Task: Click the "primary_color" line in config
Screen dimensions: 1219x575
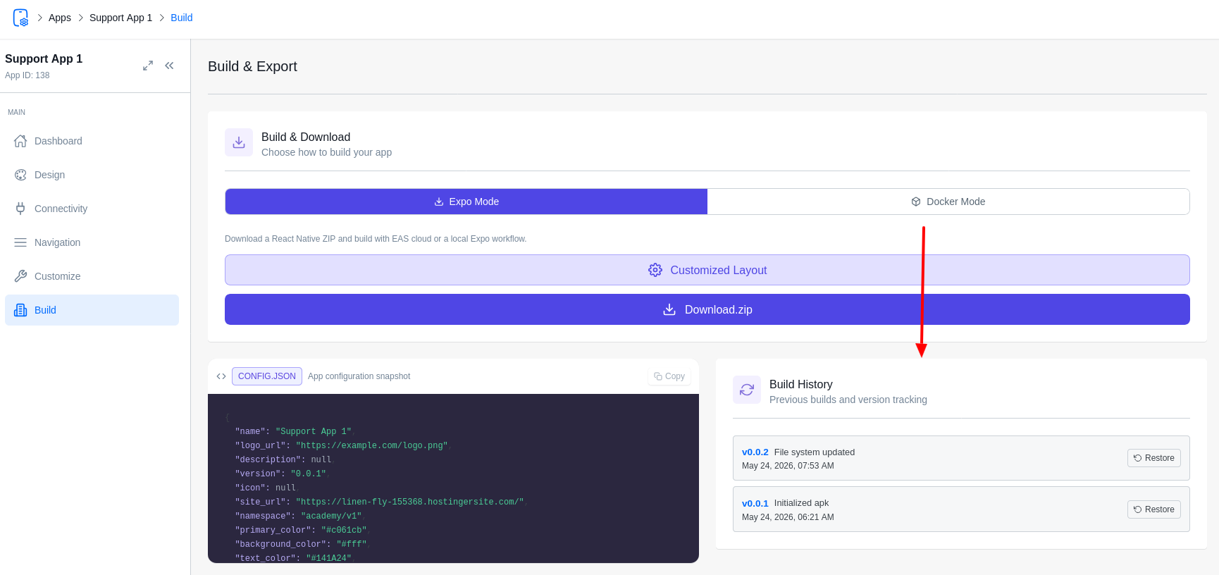Action: (x=303, y=530)
